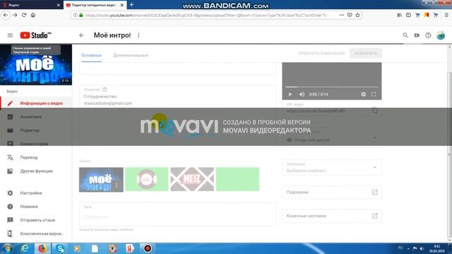Open page actions three-dot in address bar
452x254 pixels.
(342, 15)
